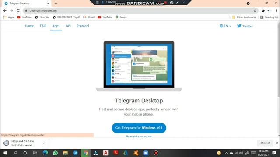Viewport: 280px width, 157px height.
Task: Open the Protocol tab
Action: (83, 26)
